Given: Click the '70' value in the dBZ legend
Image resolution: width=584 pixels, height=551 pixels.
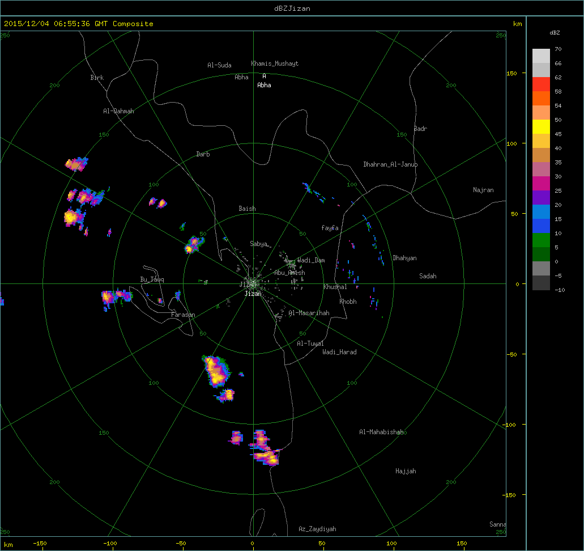Looking at the screenshot, I should [558, 49].
